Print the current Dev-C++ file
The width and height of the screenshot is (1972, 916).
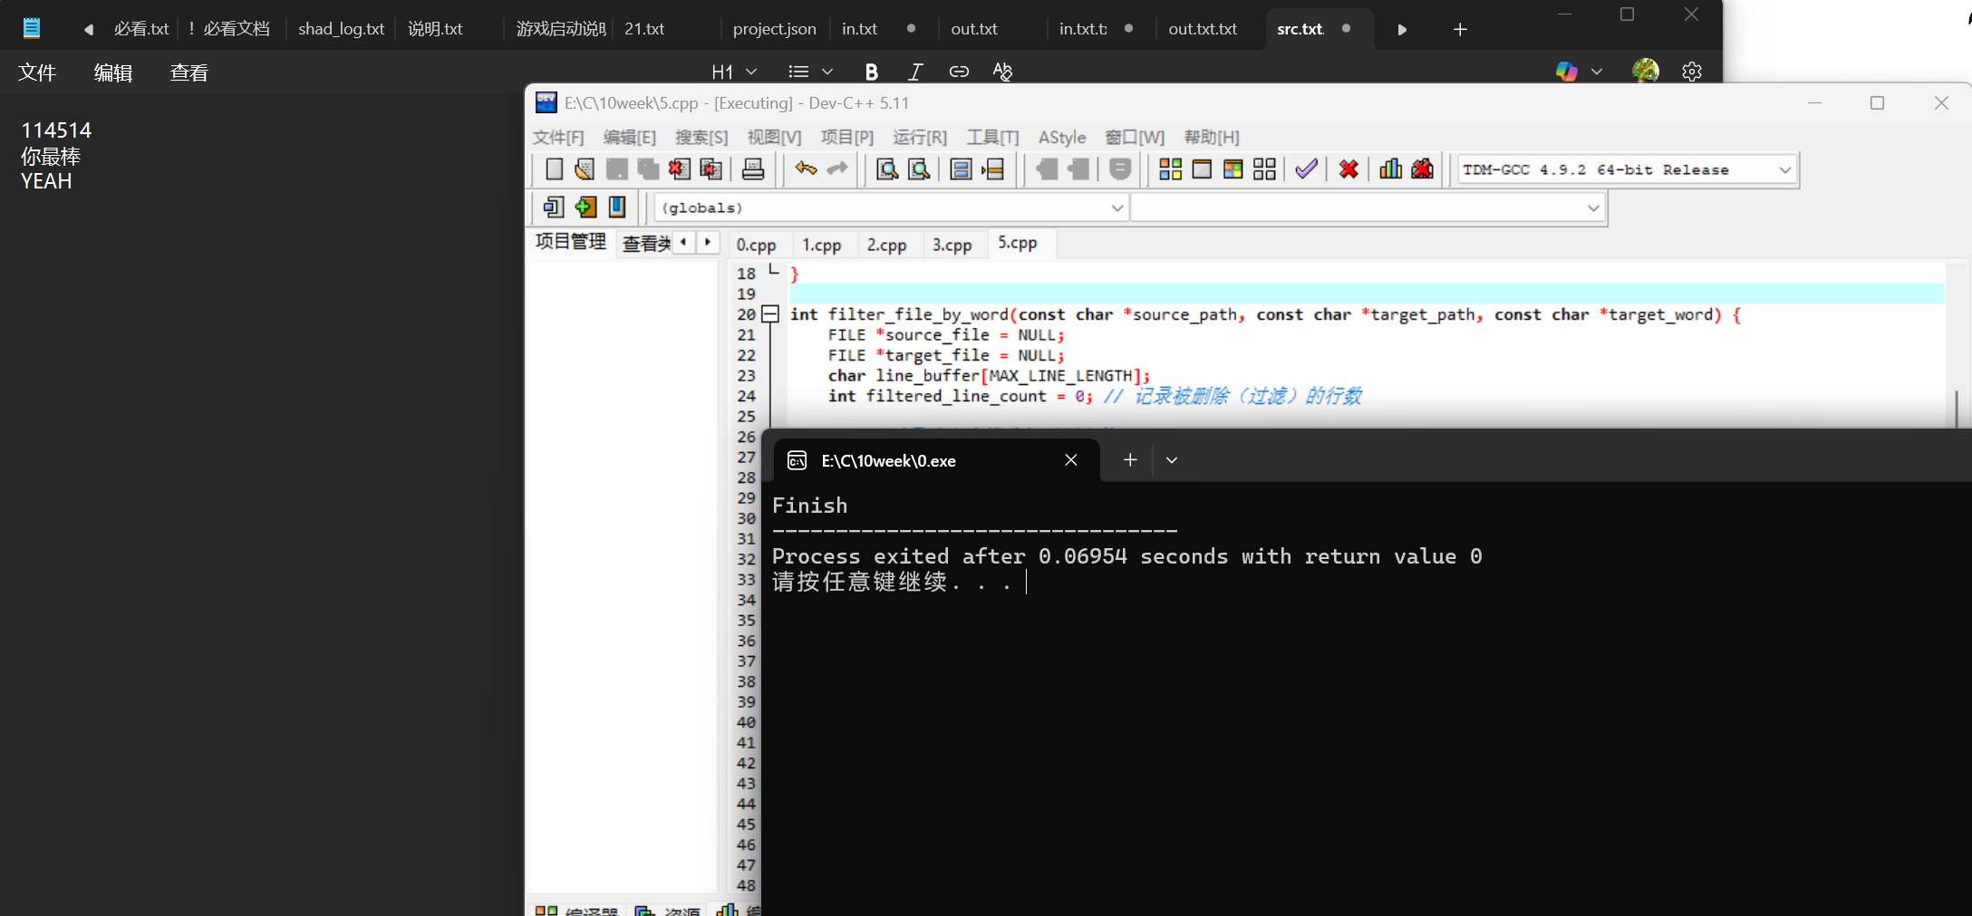click(752, 169)
